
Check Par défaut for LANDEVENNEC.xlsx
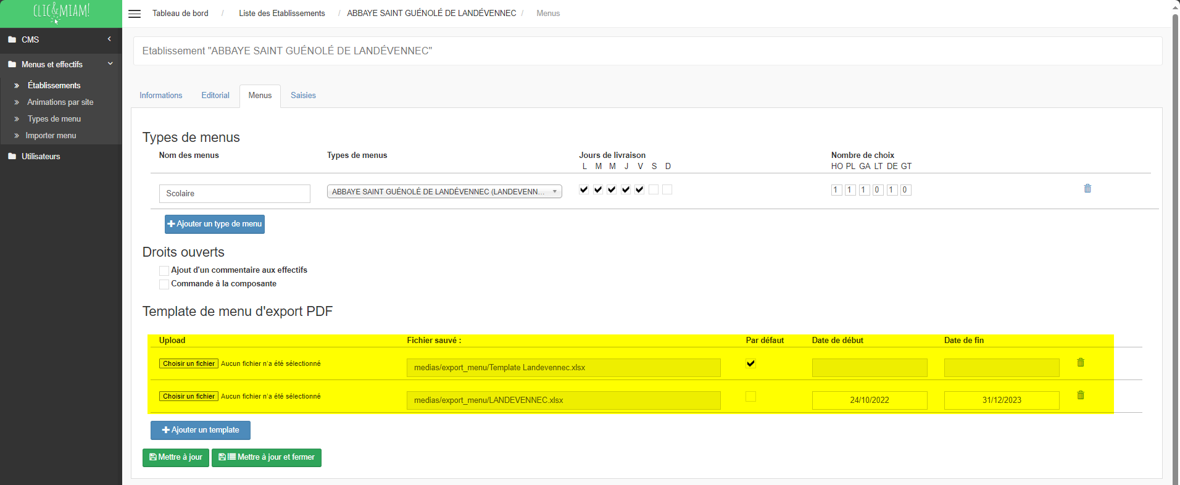pos(750,396)
